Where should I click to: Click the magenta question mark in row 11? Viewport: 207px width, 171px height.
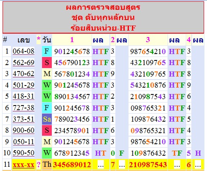click(x=39, y=165)
